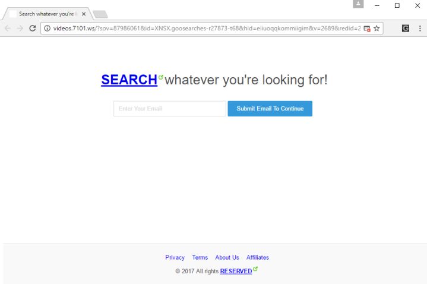This screenshot has width=427, height=284.
Task: Bookmark this page with the star icon
Action: [x=377, y=29]
